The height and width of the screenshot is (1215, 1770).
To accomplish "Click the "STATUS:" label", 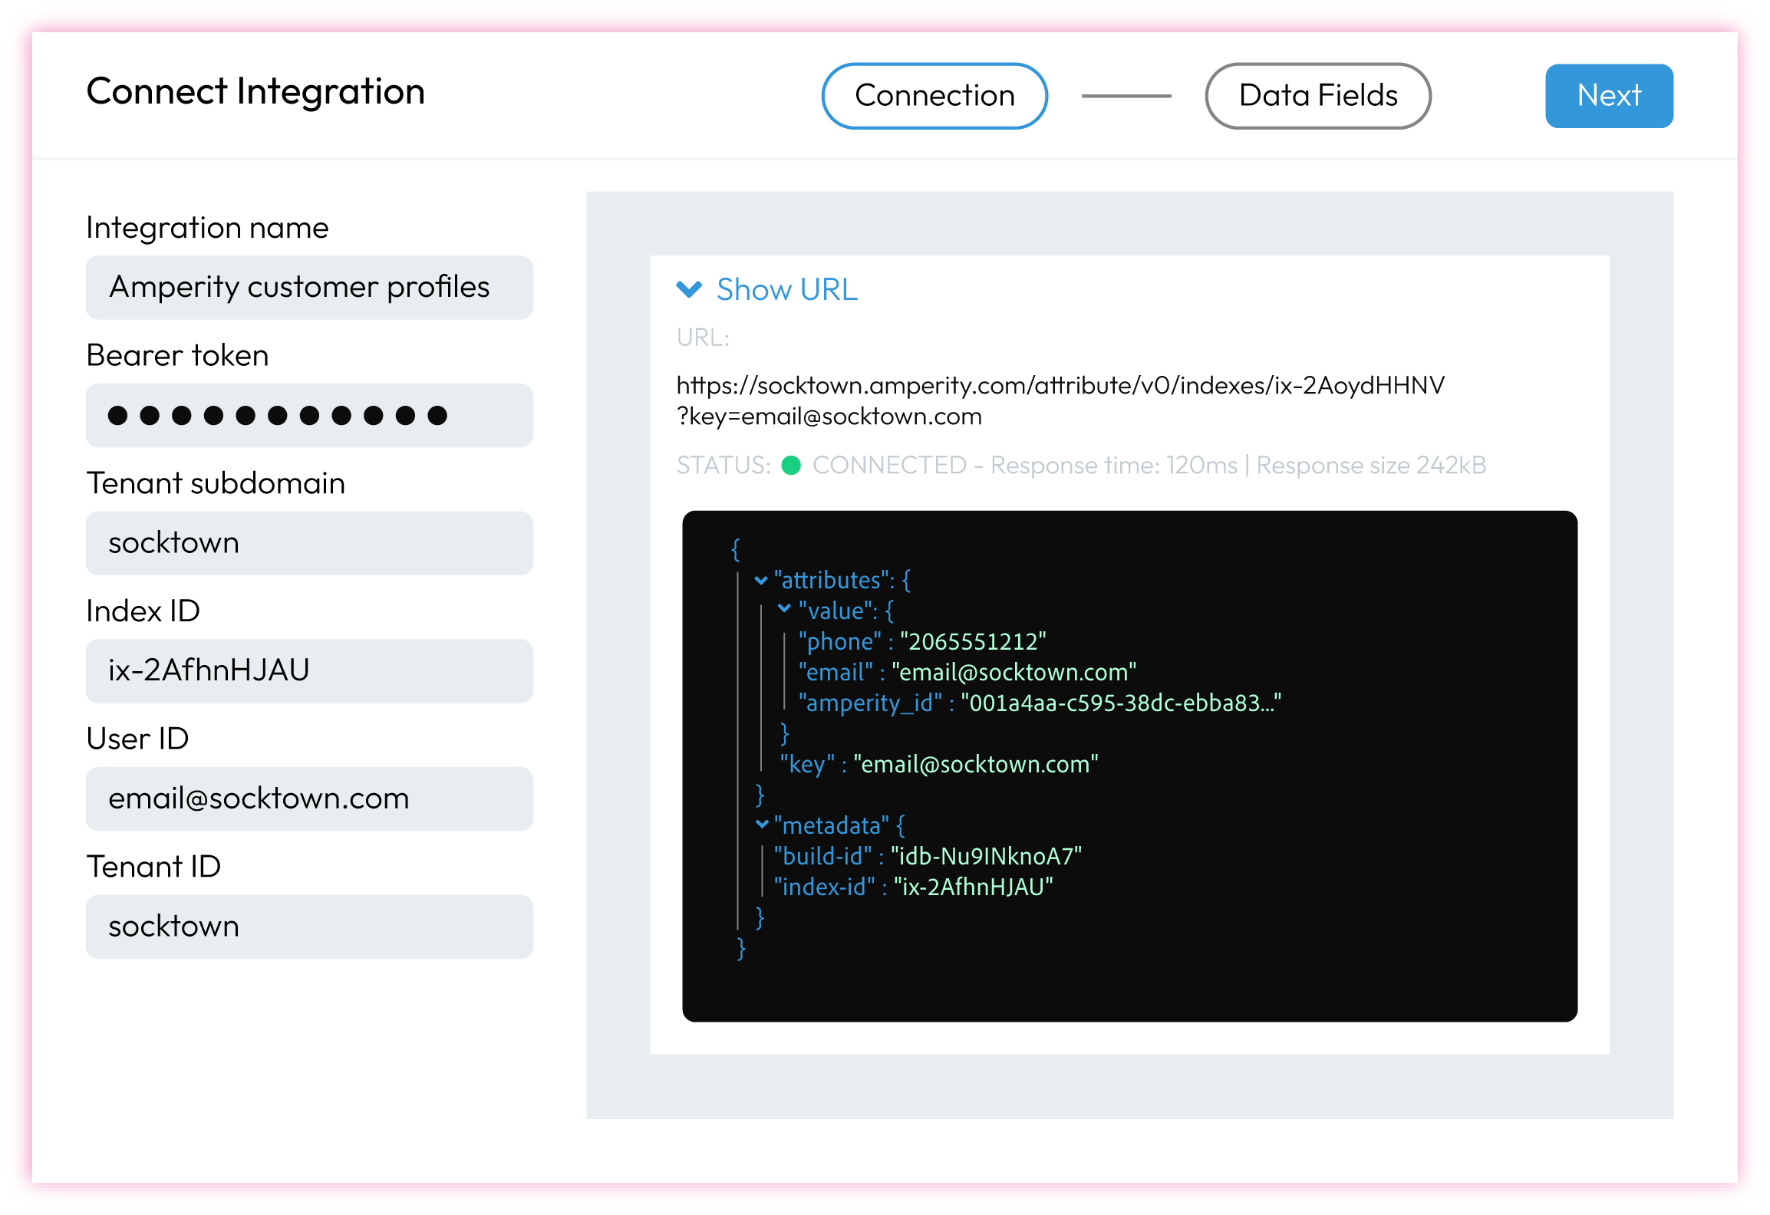I will pos(723,466).
